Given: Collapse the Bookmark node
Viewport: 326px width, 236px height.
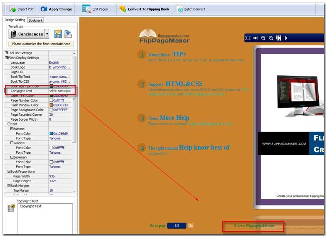Looking at the screenshot, I should 12,157.
